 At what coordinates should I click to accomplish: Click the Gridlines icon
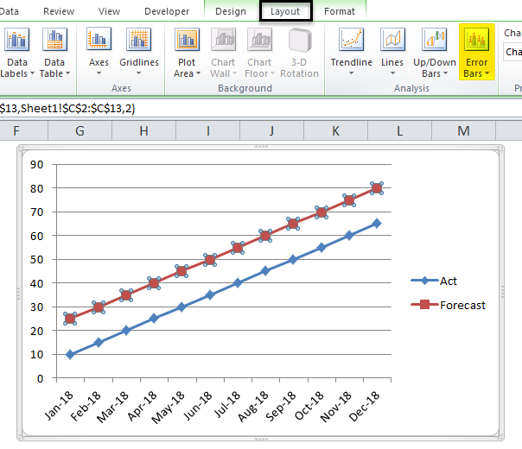[139, 41]
